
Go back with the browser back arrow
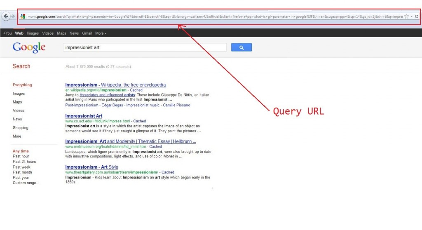click(x=6, y=16)
